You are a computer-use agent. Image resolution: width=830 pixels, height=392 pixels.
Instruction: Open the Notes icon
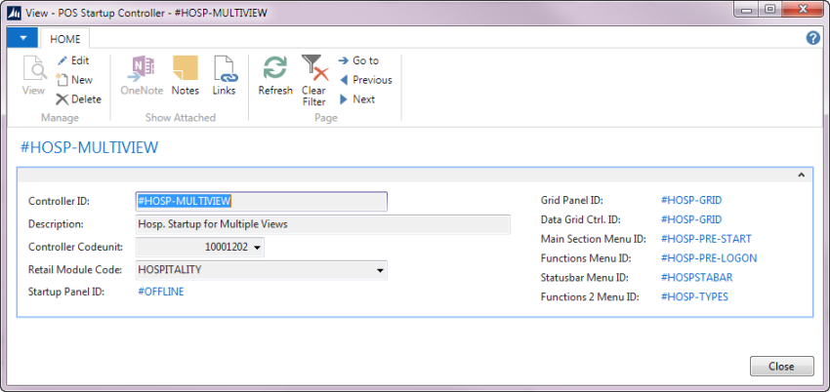tap(185, 68)
